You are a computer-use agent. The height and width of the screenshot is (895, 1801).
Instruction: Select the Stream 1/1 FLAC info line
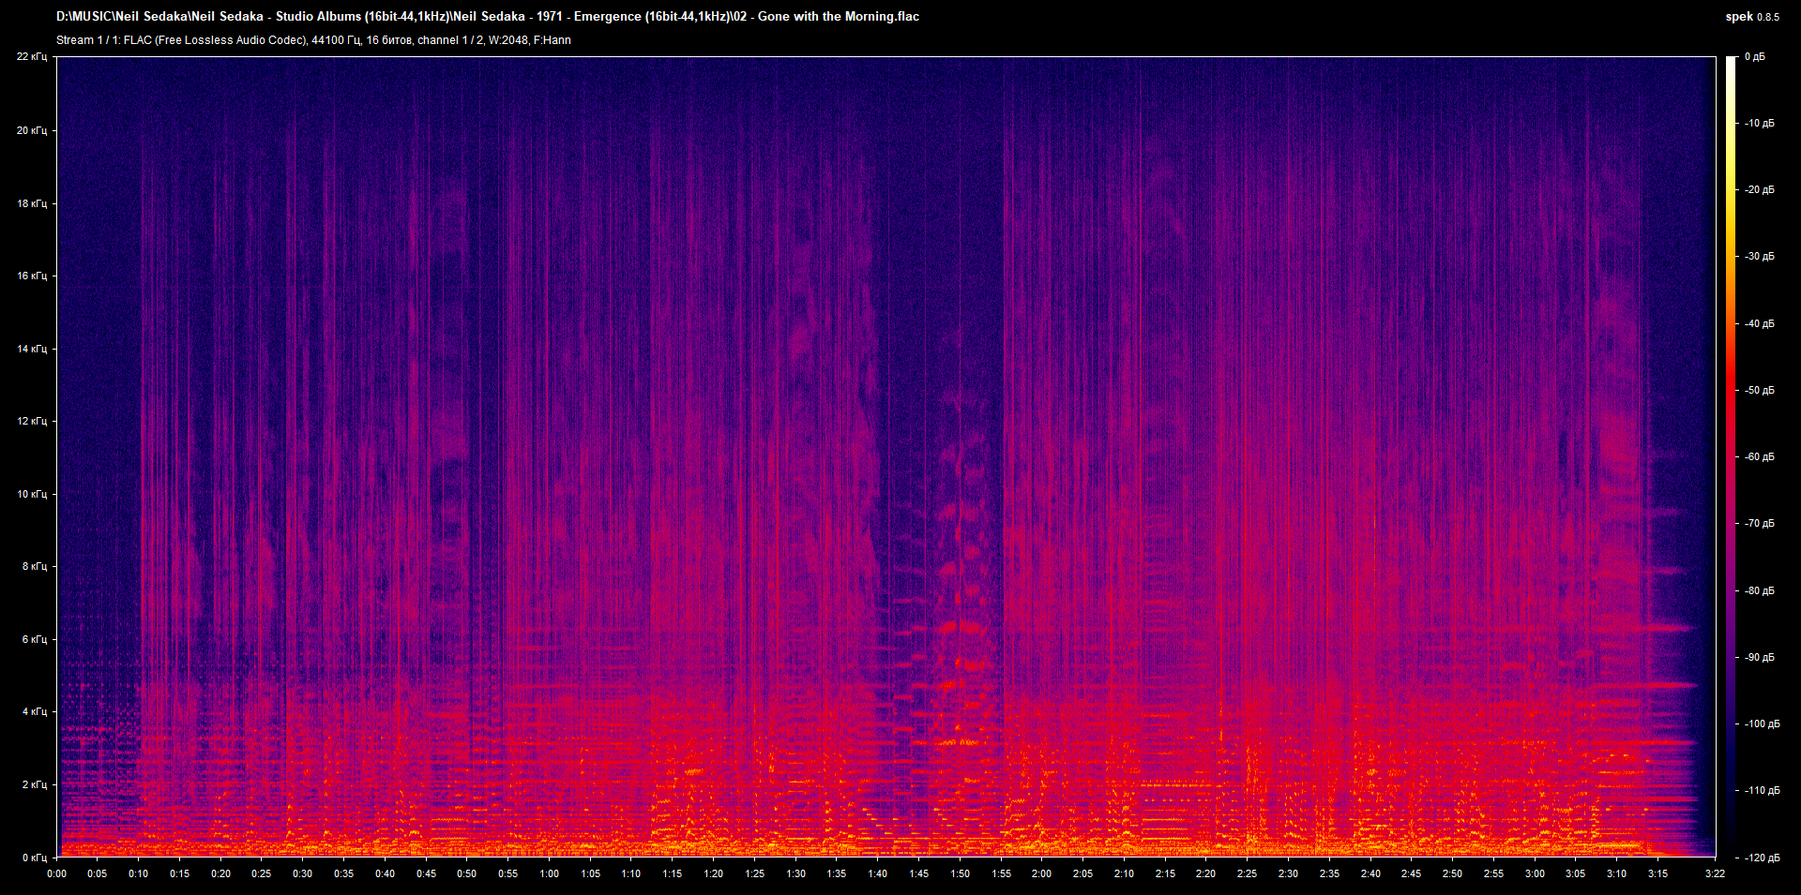(x=313, y=40)
